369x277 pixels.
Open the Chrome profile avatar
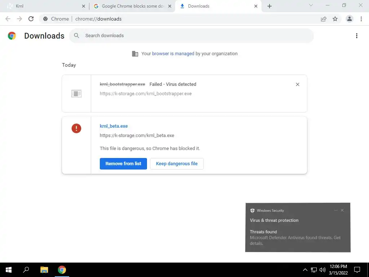pos(350,19)
